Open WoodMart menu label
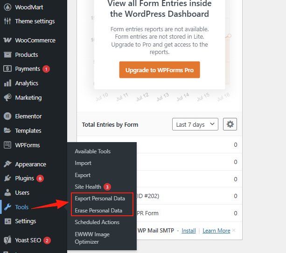Screen dimensions: 286x253 29,7
